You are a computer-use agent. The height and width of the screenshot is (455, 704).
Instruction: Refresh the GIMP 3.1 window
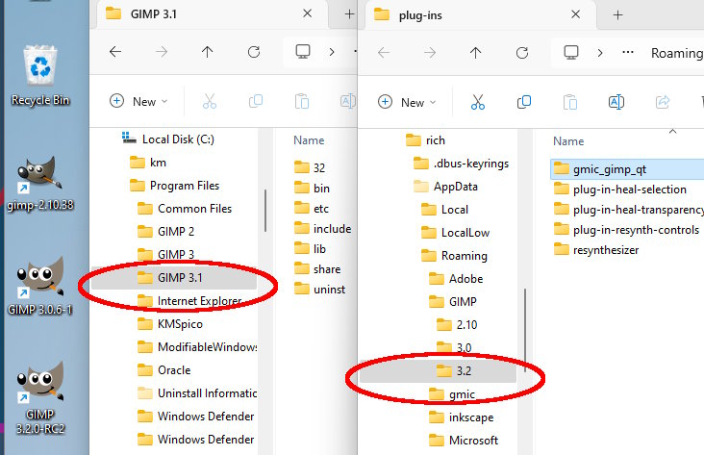click(254, 52)
